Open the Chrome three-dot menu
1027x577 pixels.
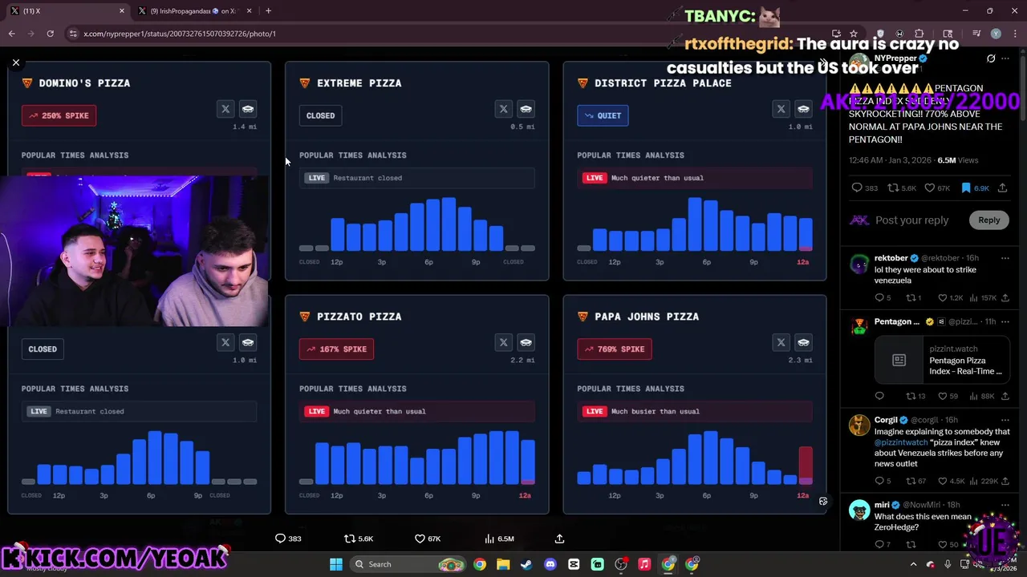[x=1015, y=34]
